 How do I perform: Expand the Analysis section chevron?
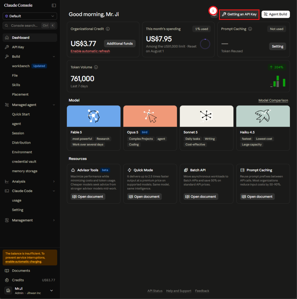[54, 182]
